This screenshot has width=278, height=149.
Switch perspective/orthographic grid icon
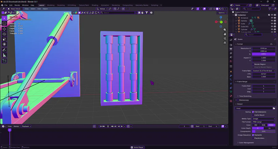pos(225,43)
